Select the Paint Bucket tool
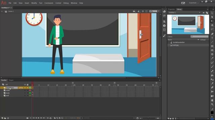The width and height of the screenshot is (215, 120). [212, 75]
